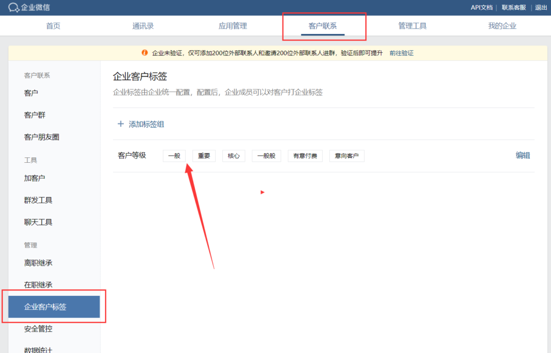This screenshot has width=551, height=353.
Task: Select the 核心 tag
Action: [x=234, y=156]
